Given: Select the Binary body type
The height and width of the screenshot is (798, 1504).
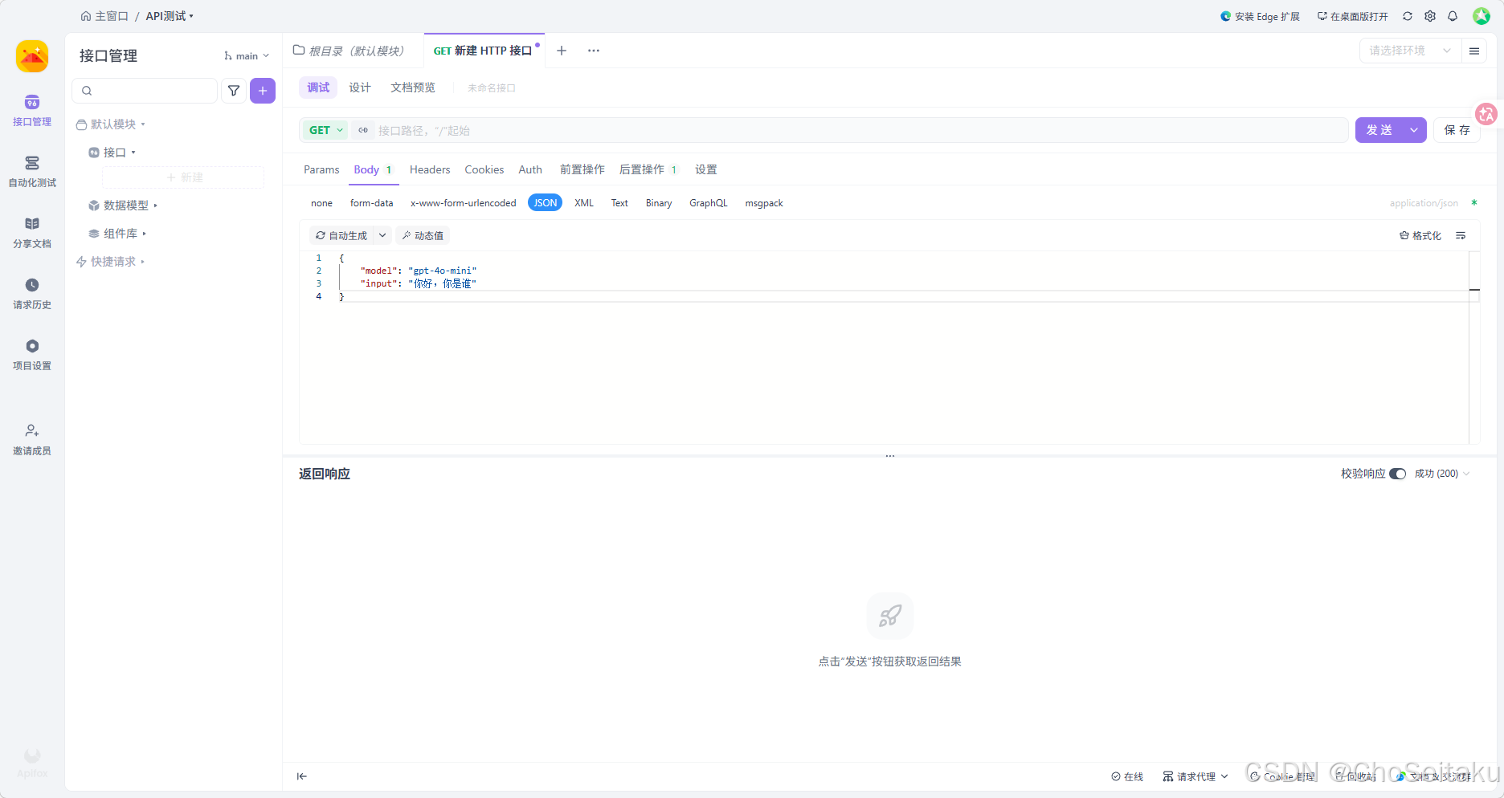Looking at the screenshot, I should [x=659, y=203].
